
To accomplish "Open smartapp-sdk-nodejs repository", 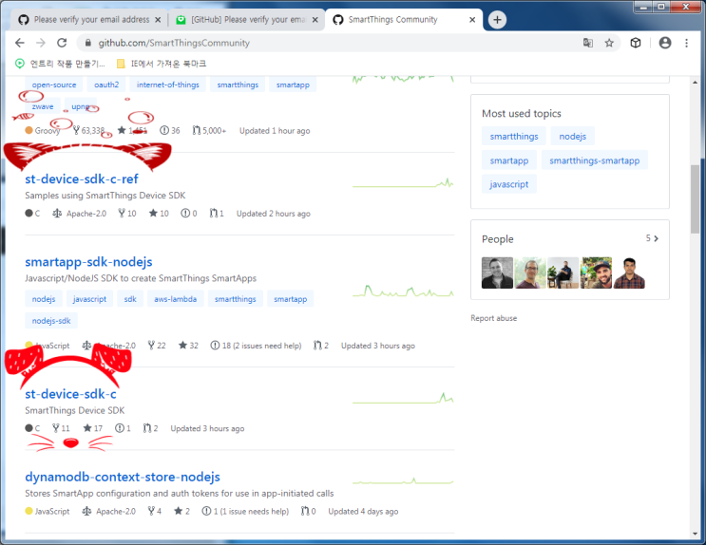I will point(88,262).
